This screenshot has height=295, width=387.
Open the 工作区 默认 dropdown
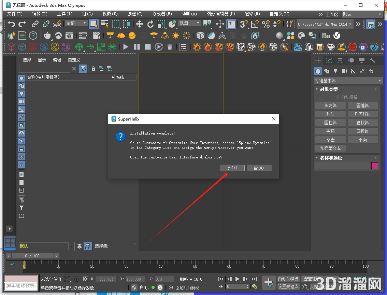click(362, 14)
